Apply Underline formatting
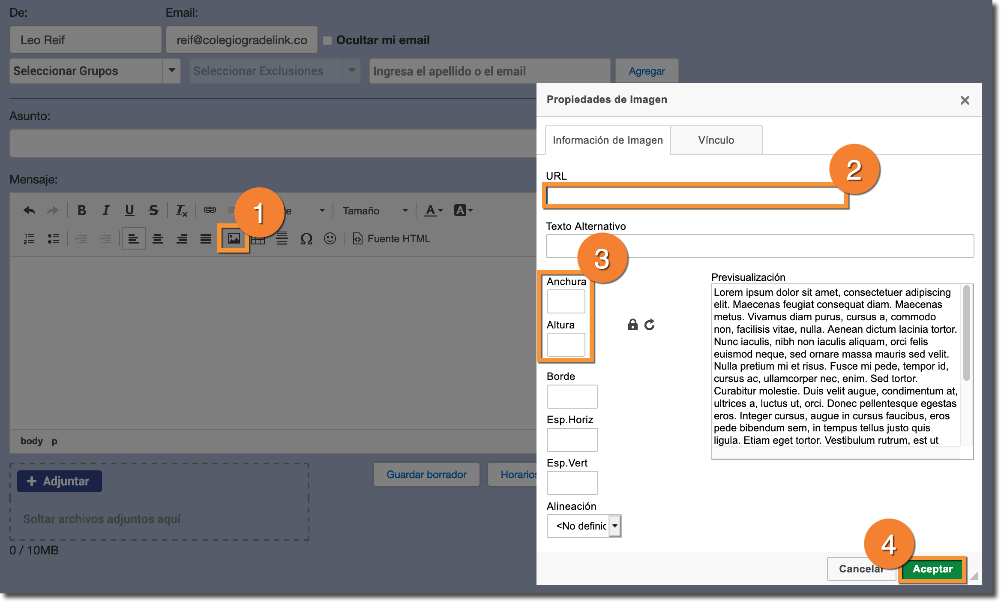Screen dimensions: 1001x602 coord(129,211)
